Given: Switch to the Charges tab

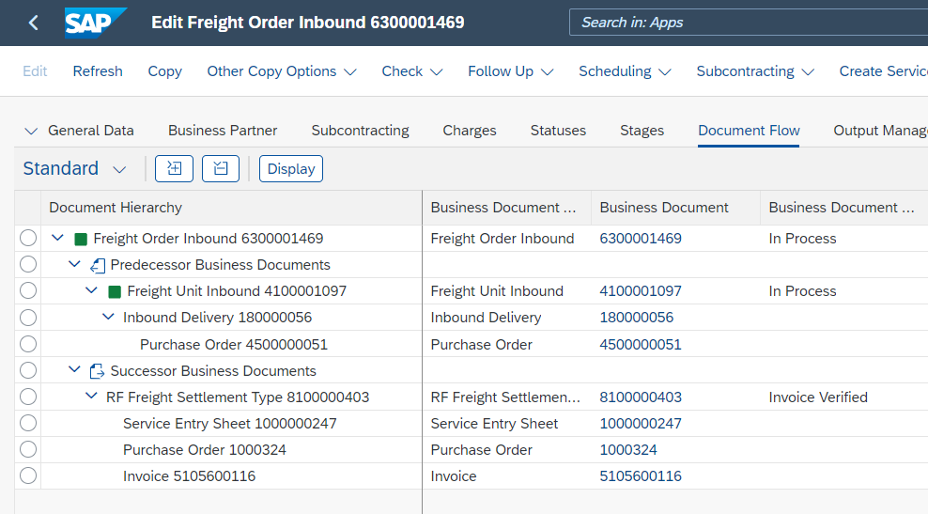Looking at the screenshot, I should tap(470, 131).
